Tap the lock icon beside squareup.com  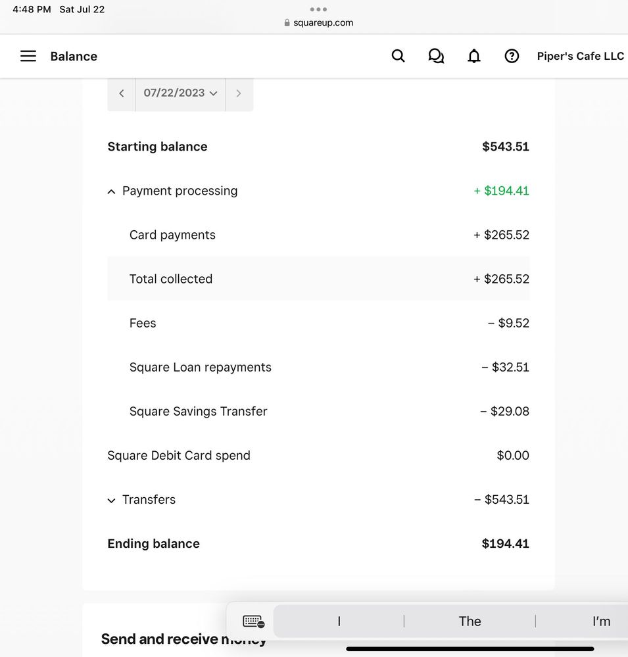[x=287, y=23]
